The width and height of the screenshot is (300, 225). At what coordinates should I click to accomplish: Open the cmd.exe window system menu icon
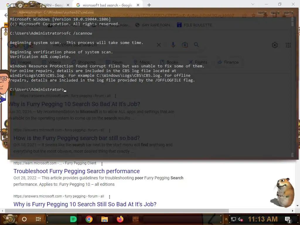[14, 12]
